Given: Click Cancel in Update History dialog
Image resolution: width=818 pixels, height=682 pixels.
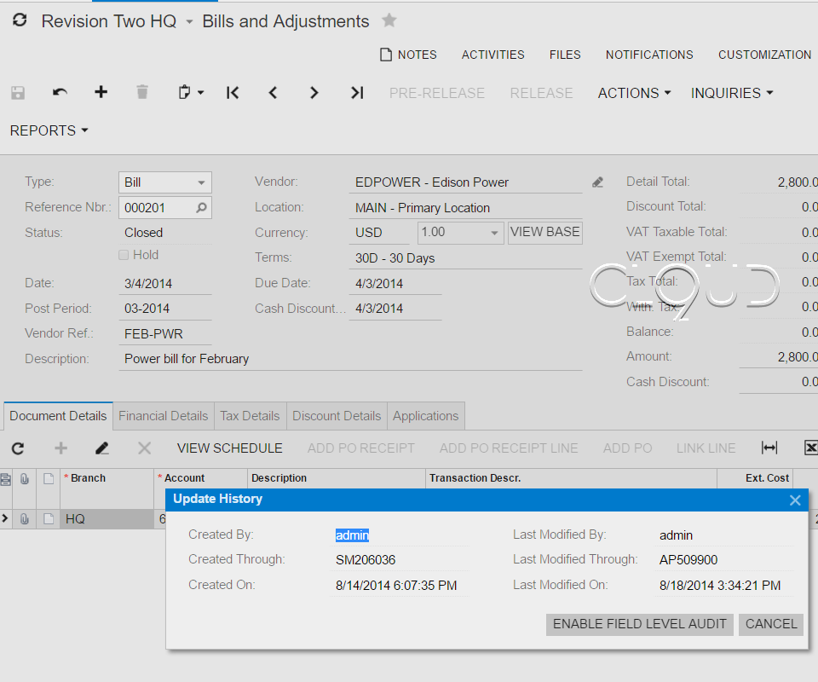Looking at the screenshot, I should (771, 624).
